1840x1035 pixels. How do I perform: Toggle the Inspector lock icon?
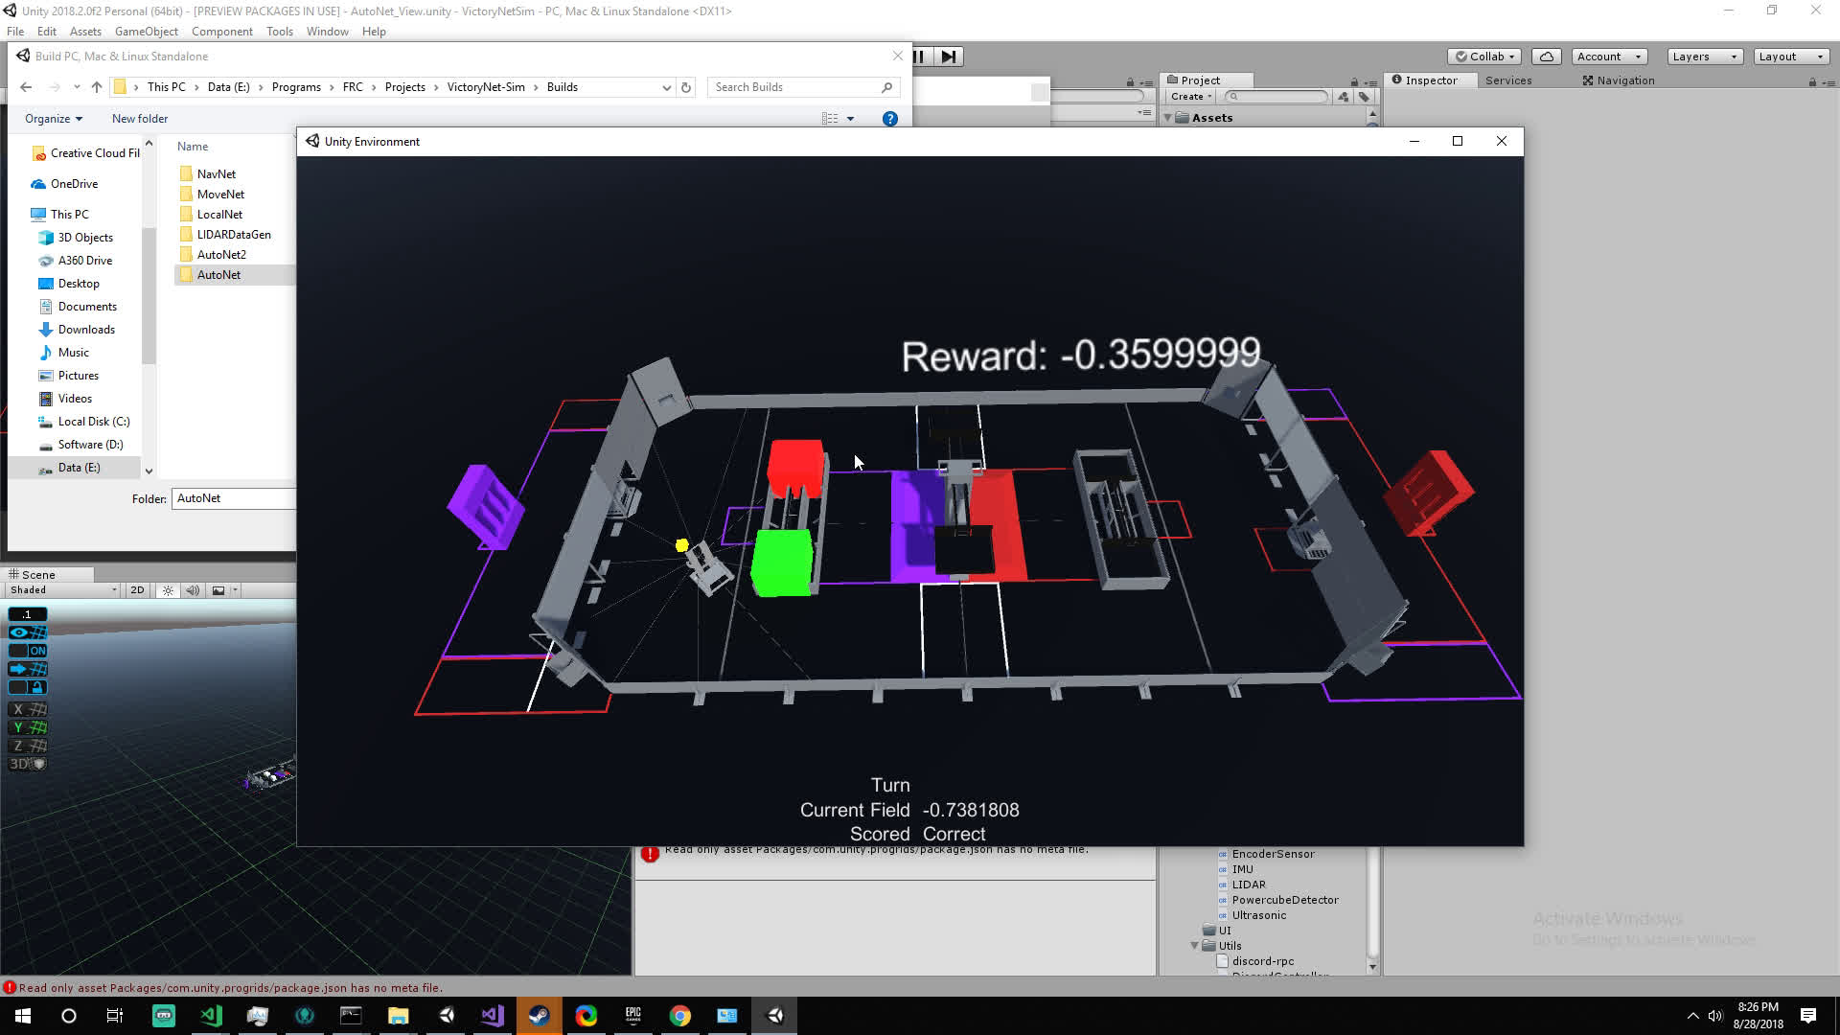click(x=1812, y=81)
